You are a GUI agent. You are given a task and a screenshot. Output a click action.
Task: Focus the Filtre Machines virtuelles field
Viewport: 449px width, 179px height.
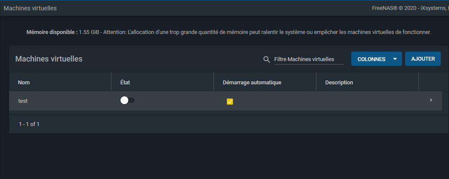[309, 59]
